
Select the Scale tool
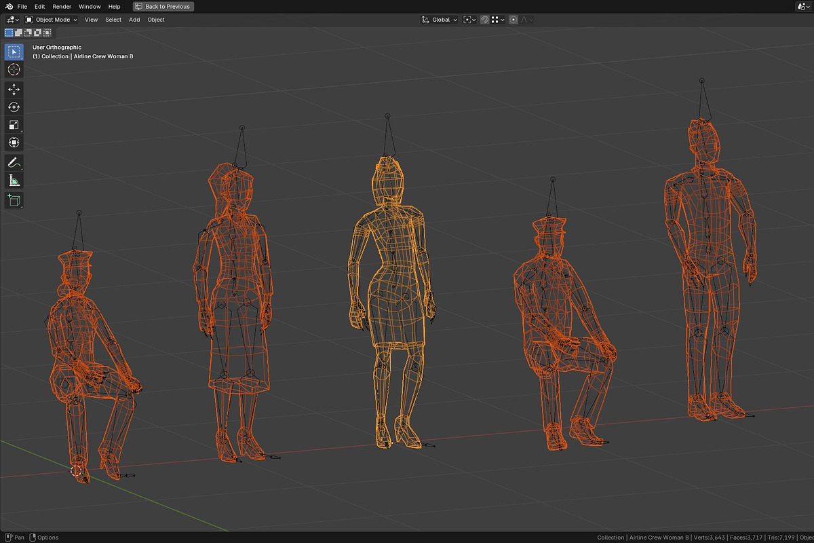(x=14, y=125)
